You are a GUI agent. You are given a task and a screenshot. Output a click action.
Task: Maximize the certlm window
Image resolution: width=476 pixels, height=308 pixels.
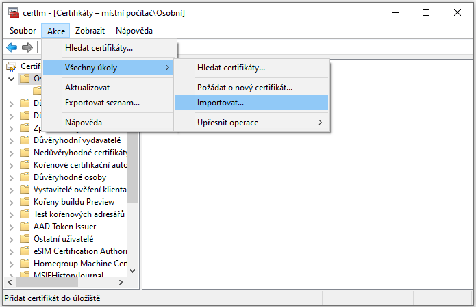426,13
